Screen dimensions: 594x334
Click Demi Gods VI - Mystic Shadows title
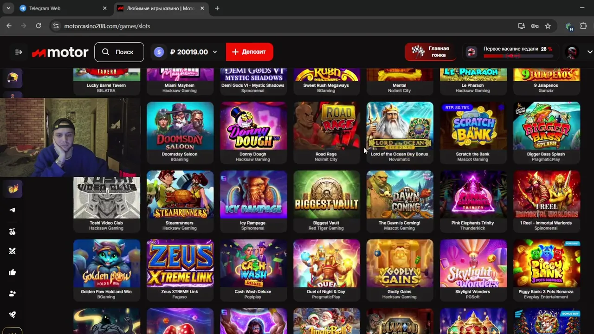coord(253,85)
